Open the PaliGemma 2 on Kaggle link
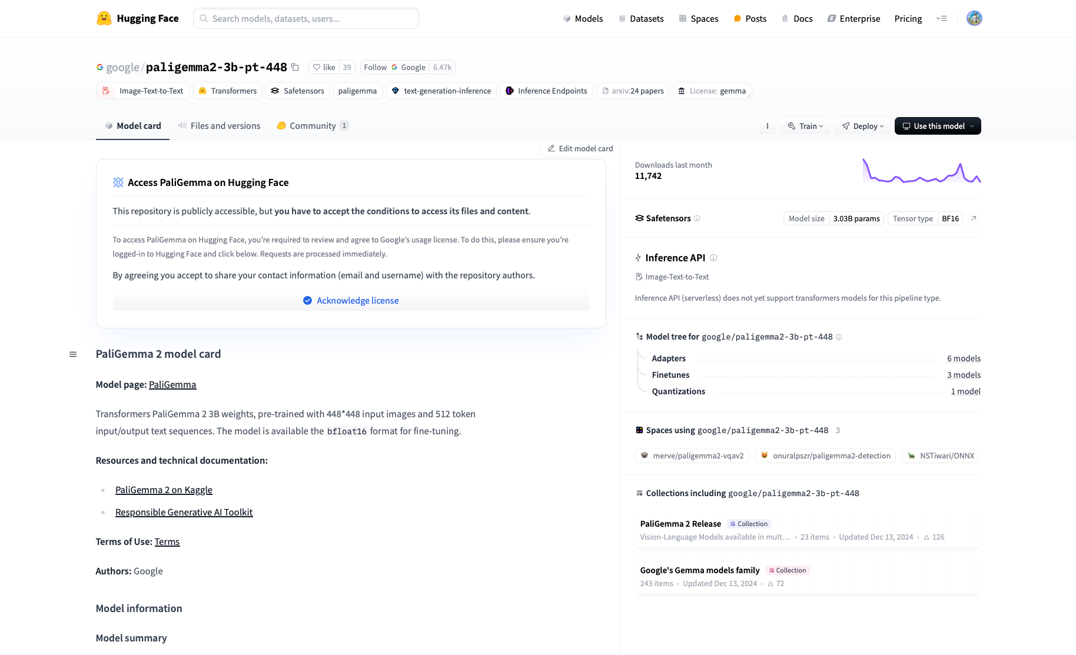The width and height of the screenshot is (1076, 655). [164, 490]
